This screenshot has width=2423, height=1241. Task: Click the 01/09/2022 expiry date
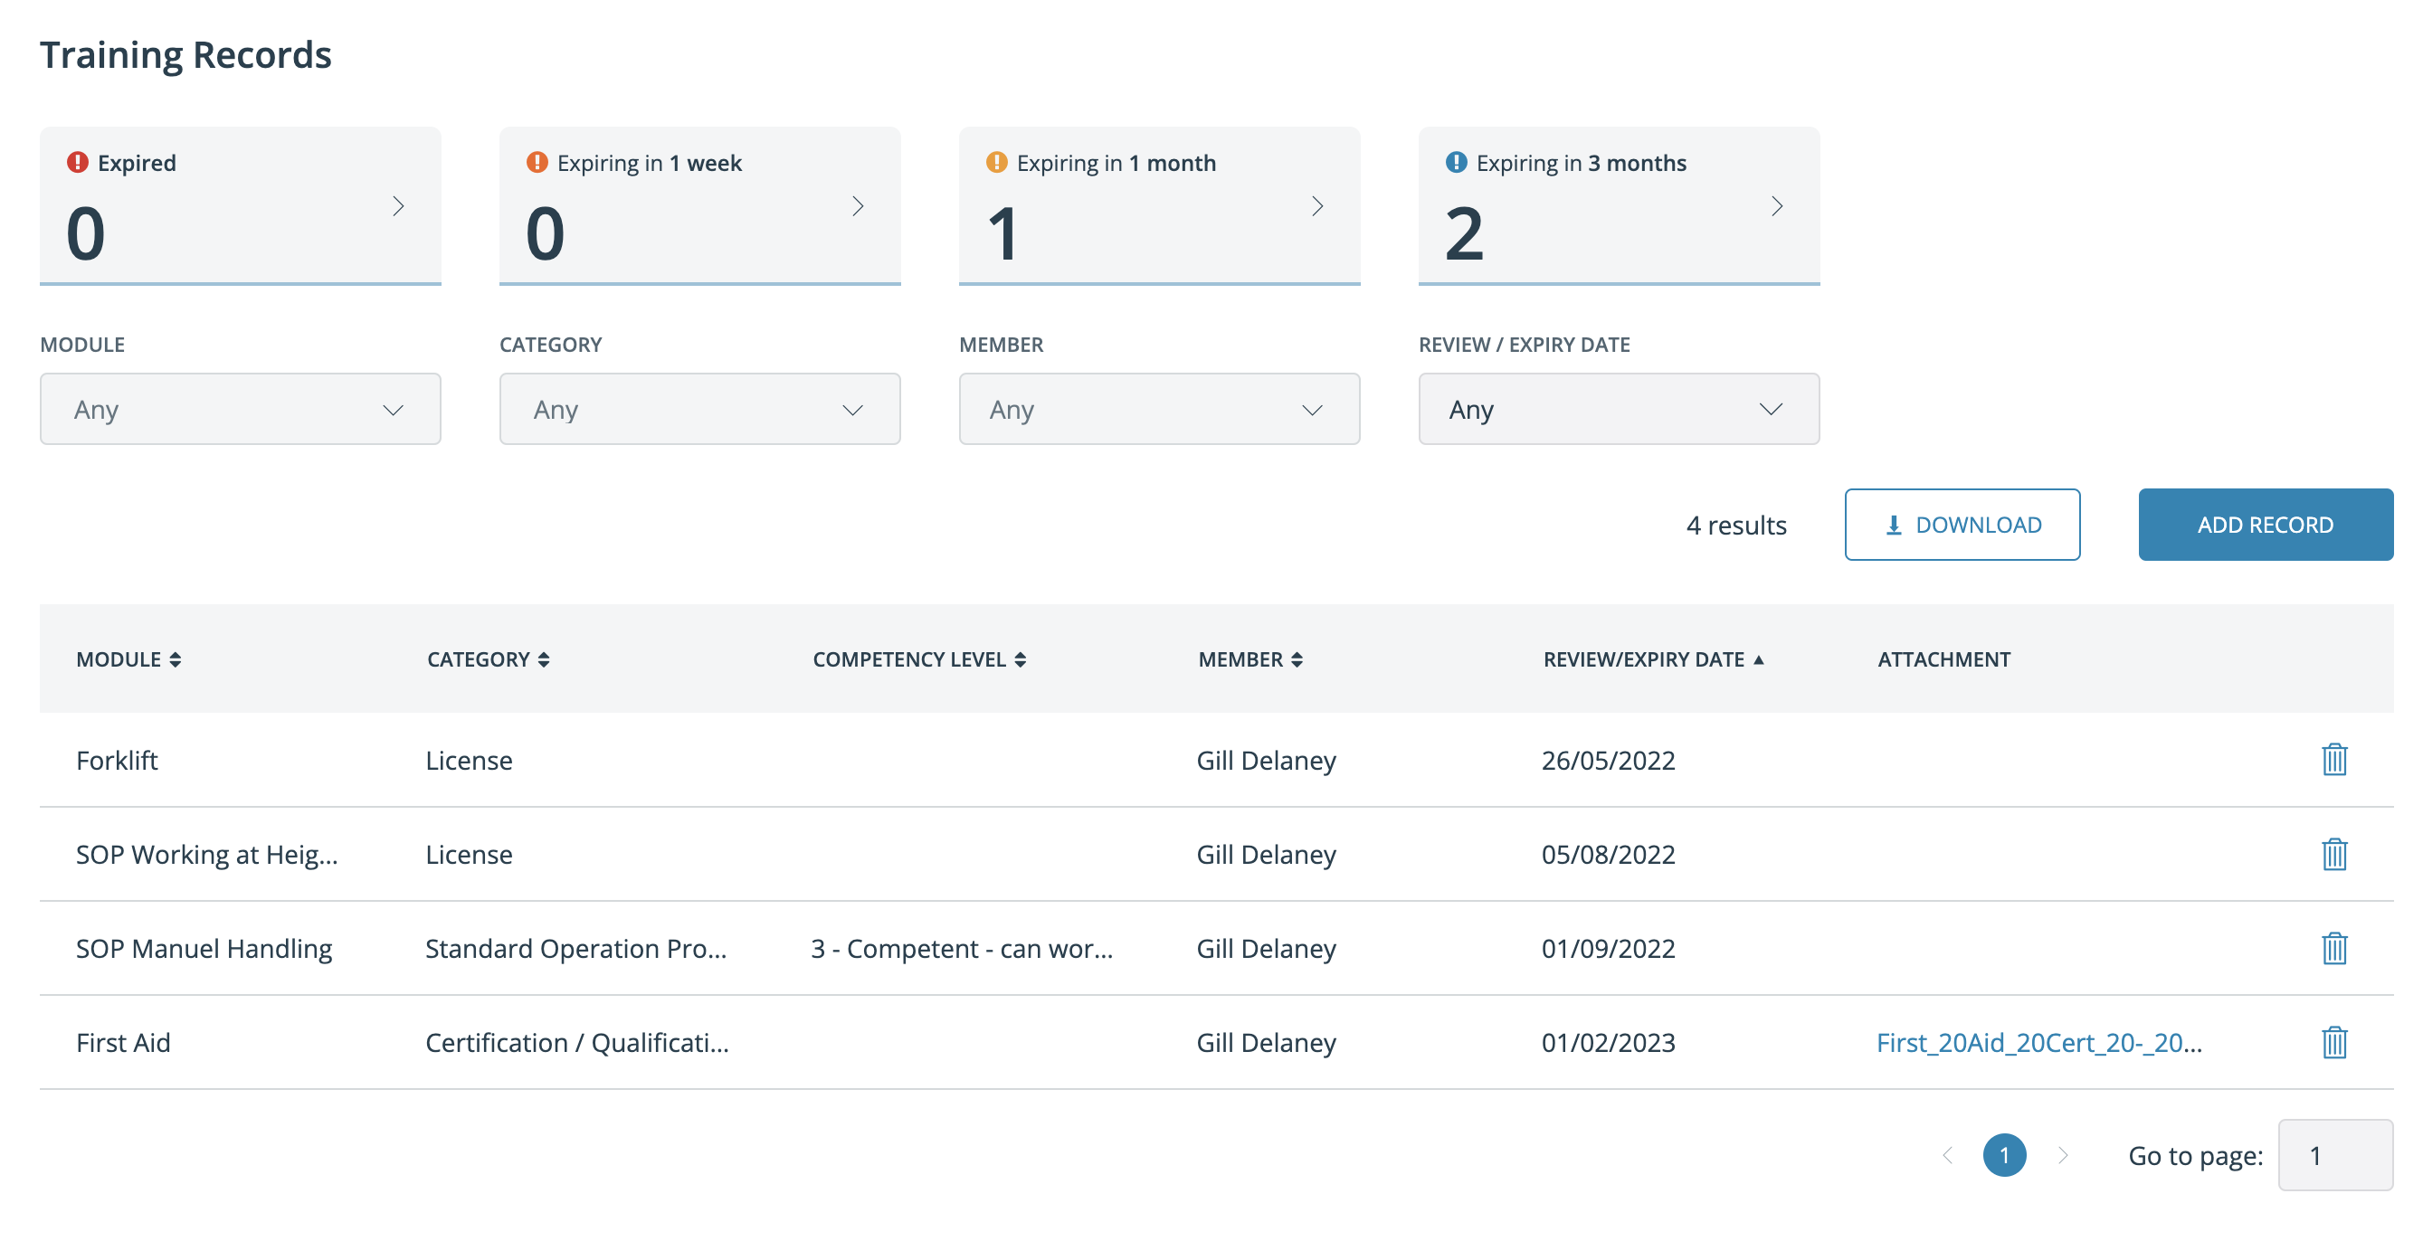pos(1609,948)
